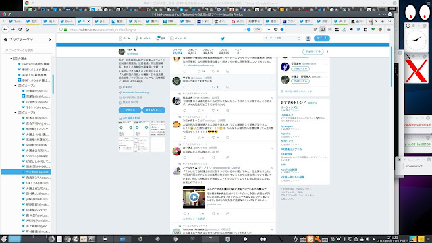Viewport: 432px width, 243px height.
Task: Click the 80% zoom indicator in address bar
Action: pos(257,30)
